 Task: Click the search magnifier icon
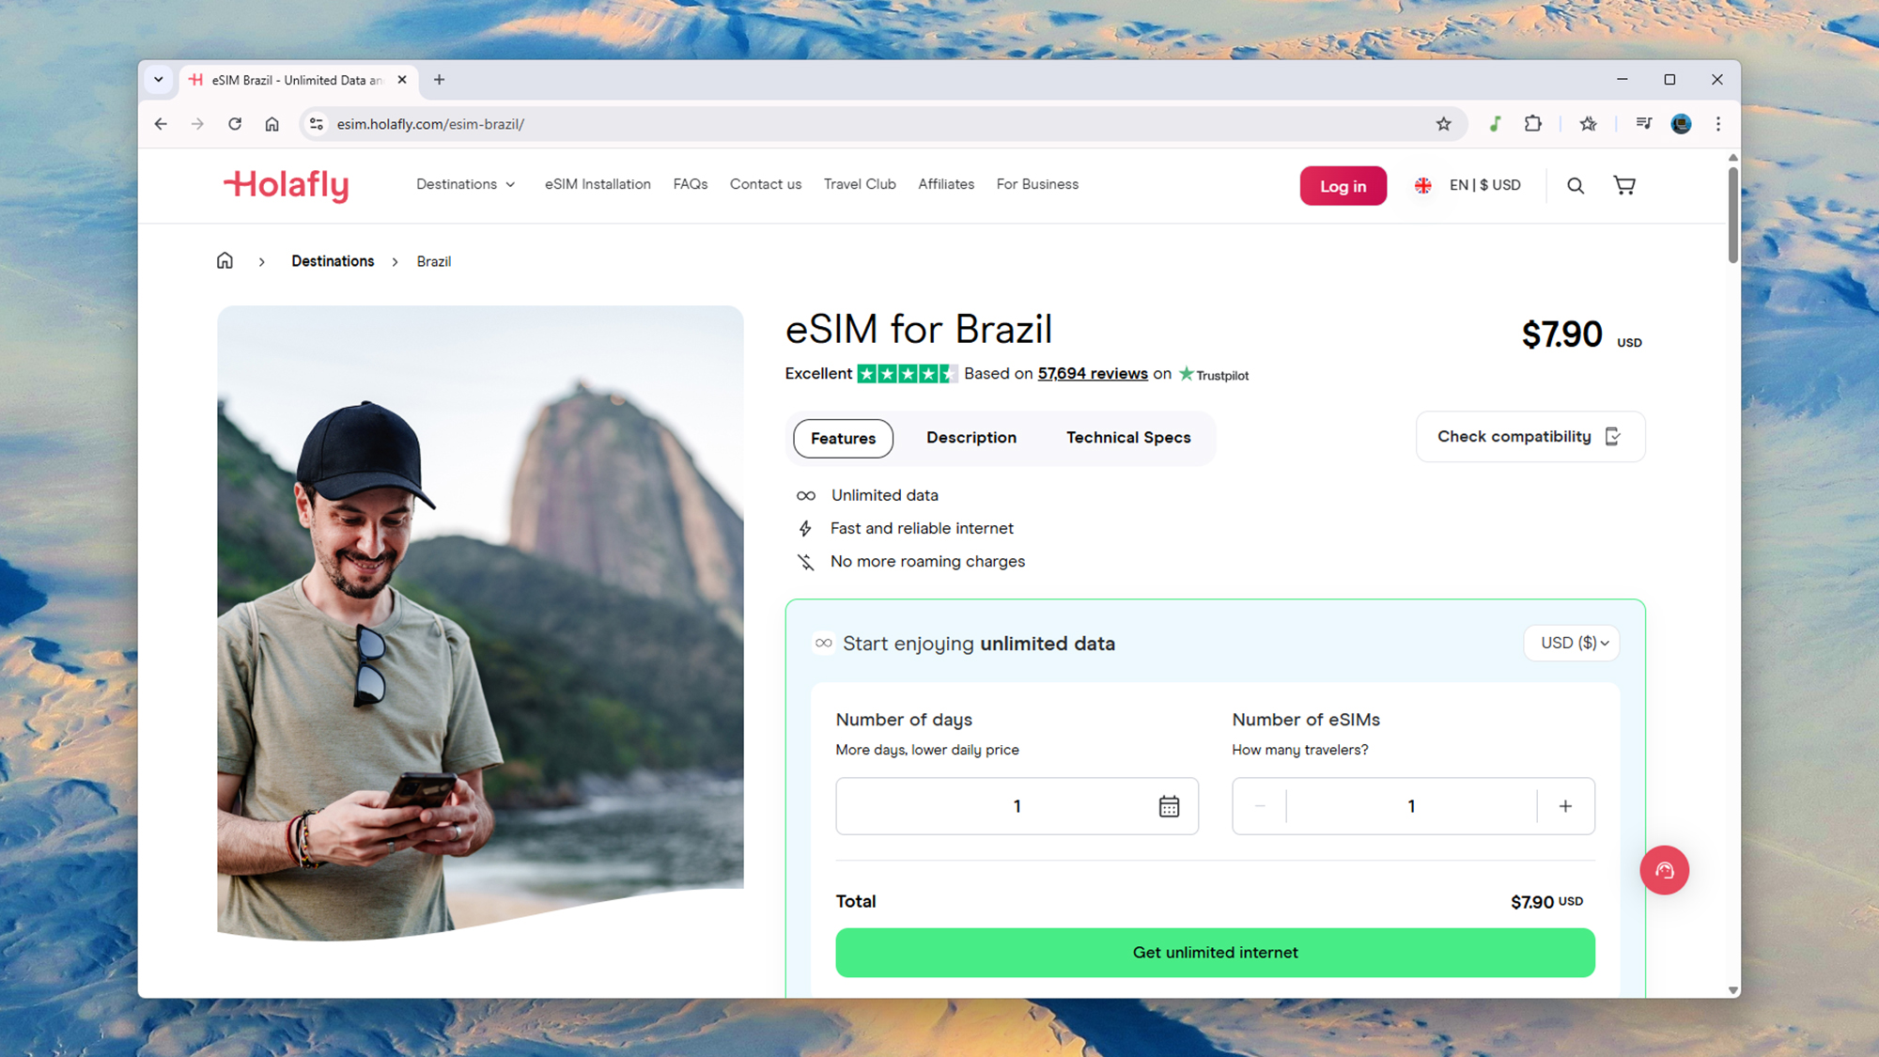click(x=1576, y=185)
